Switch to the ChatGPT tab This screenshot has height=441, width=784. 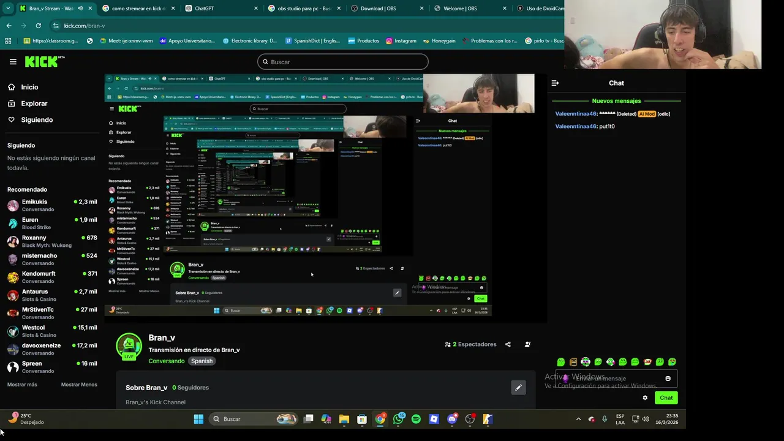(221, 9)
